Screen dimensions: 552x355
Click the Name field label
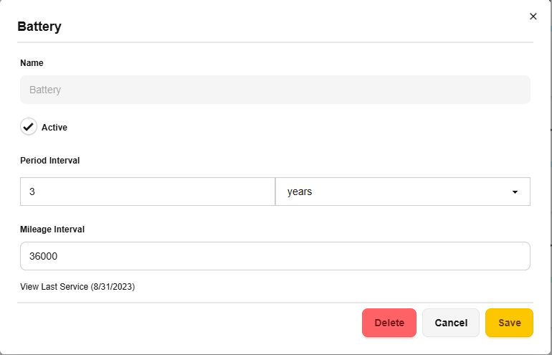[32, 63]
